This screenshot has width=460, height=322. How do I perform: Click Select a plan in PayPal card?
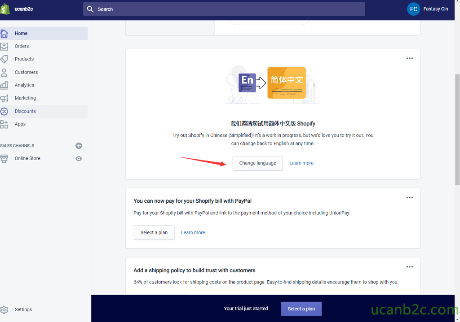(154, 233)
